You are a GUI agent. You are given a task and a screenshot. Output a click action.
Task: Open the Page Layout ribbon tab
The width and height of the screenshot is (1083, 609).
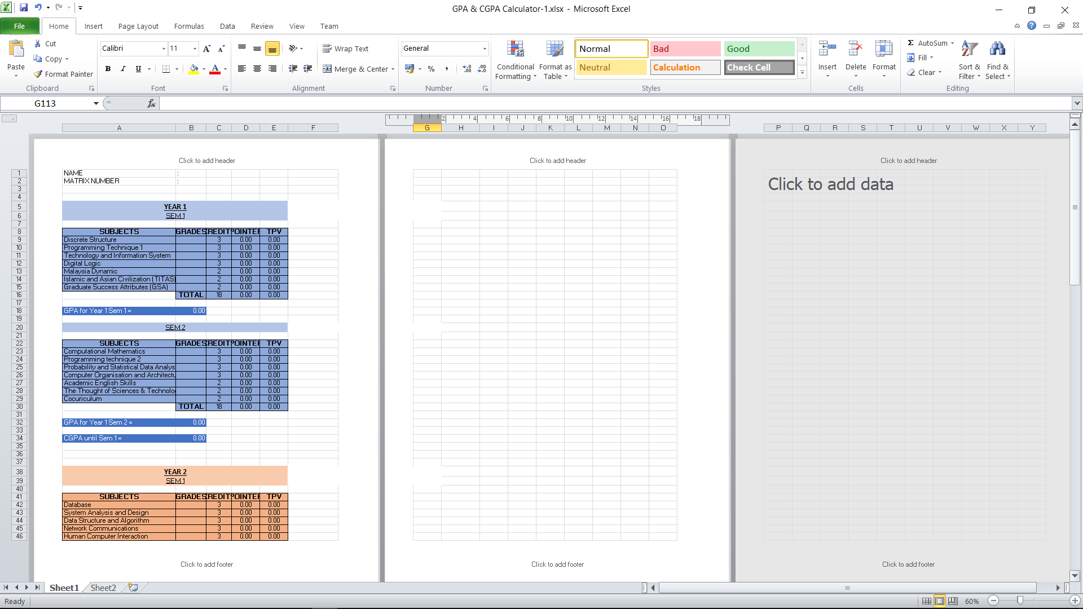click(x=138, y=26)
